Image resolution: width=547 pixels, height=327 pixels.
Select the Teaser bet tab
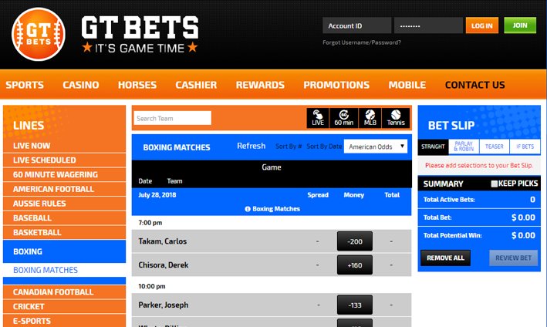[x=494, y=147]
